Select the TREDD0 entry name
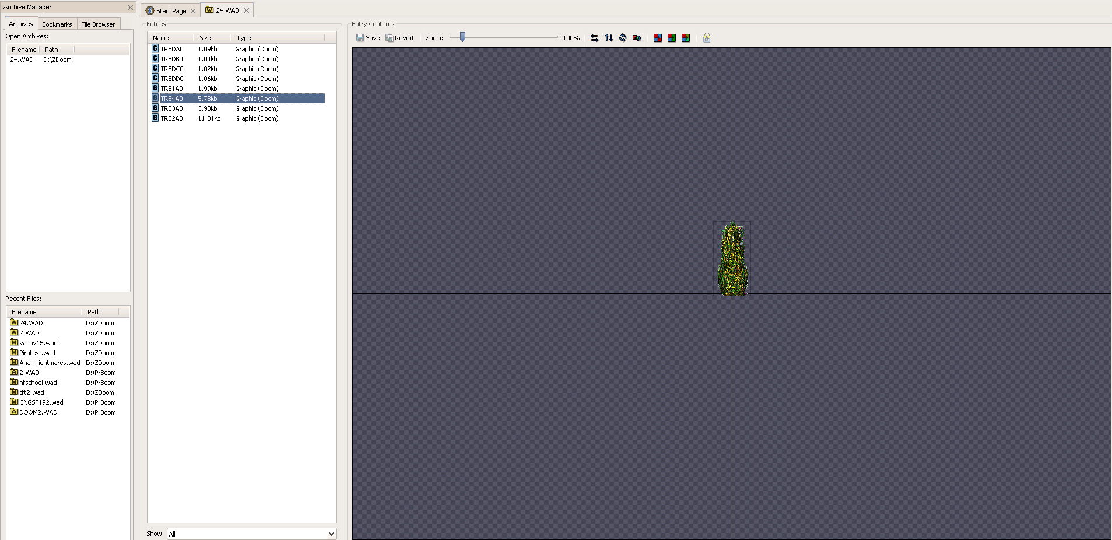Screen dimensions: 1112x540 coord(171,79)
